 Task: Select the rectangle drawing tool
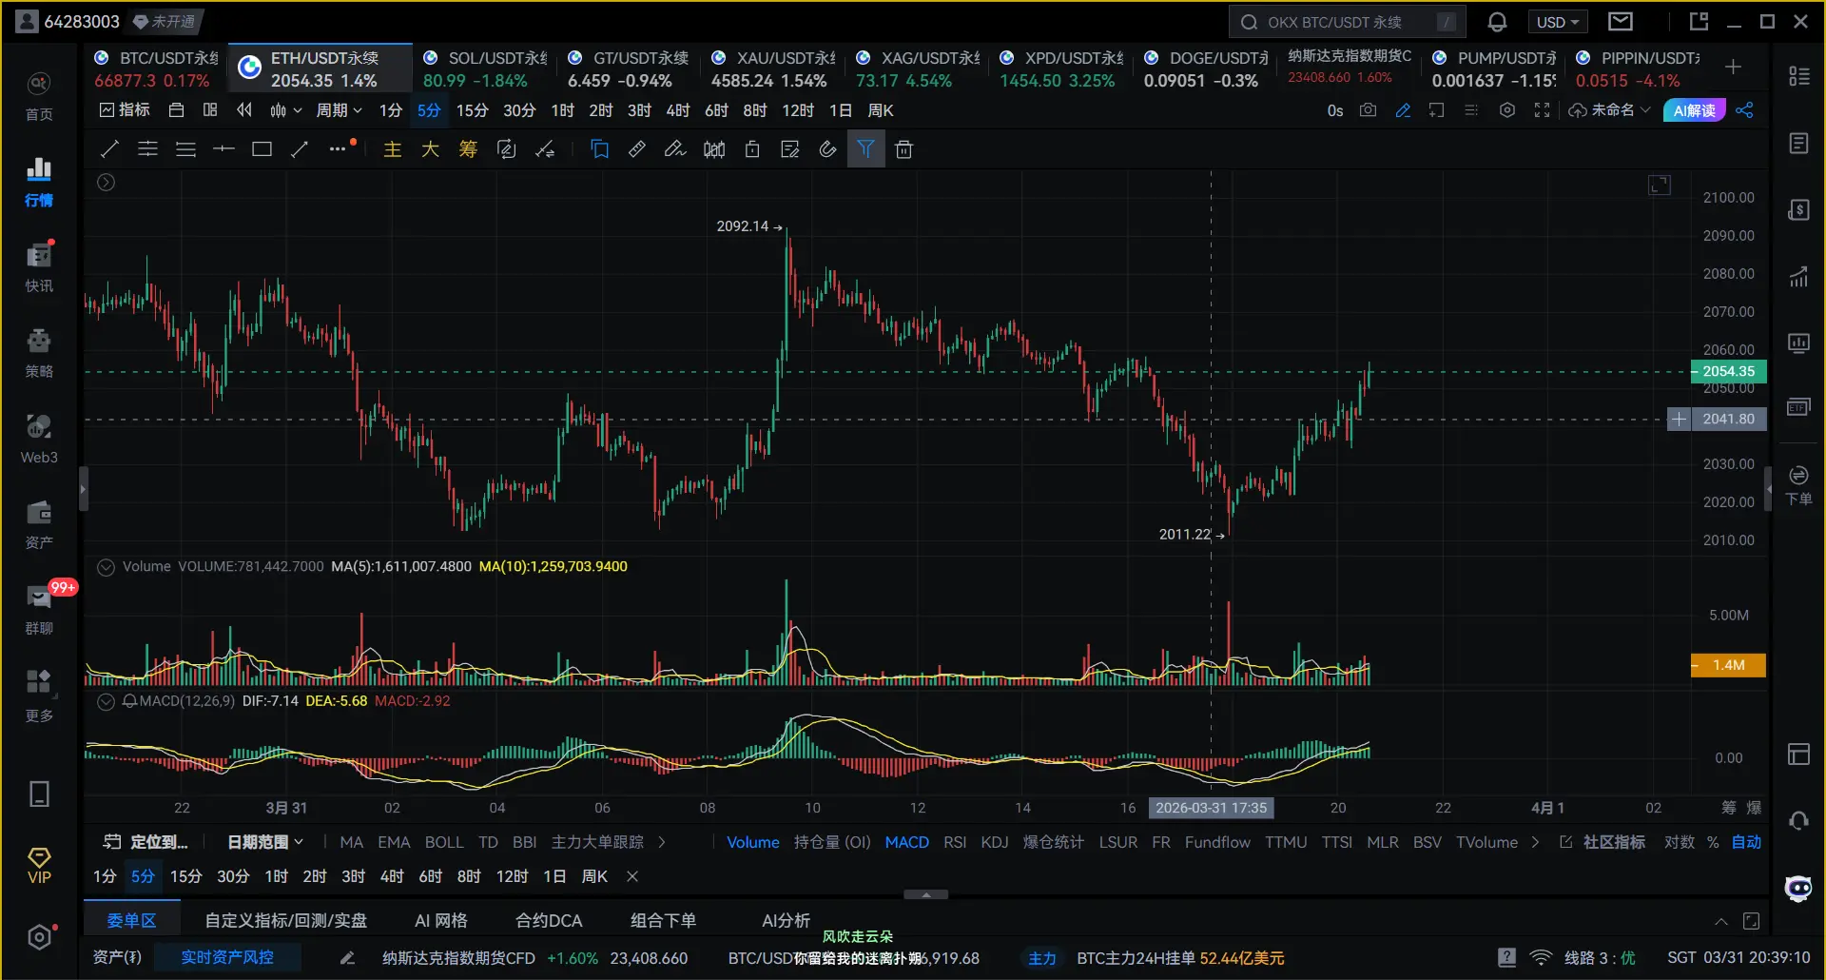tap(262, 149)
